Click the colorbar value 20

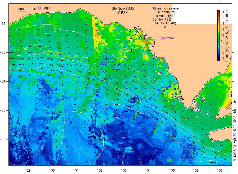click(222, 18)
